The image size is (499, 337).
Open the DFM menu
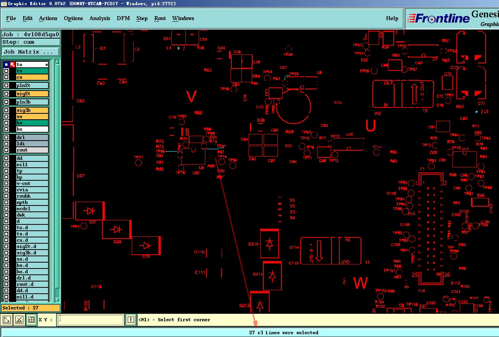123,18
